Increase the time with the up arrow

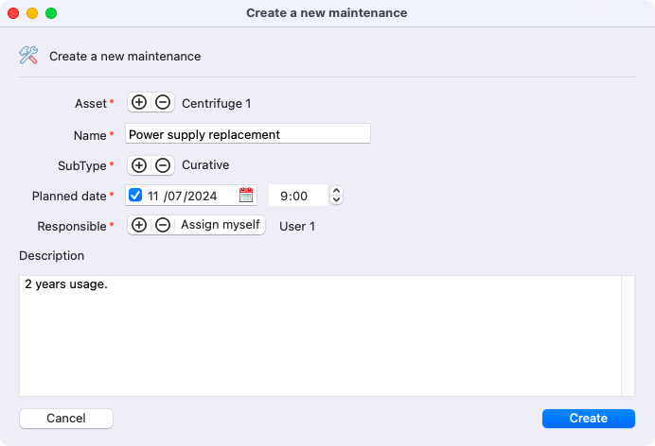336,191
